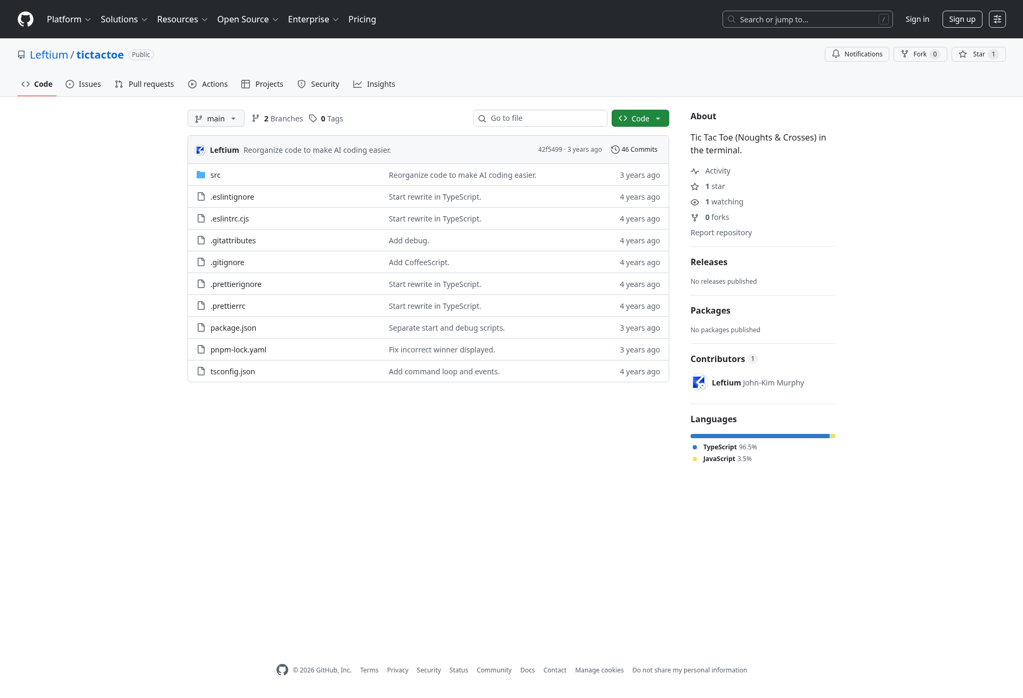The height and width of the screenshot is (698, 1023).
Task: Expand the Enterprise menu
Action: tap(313, 19)
